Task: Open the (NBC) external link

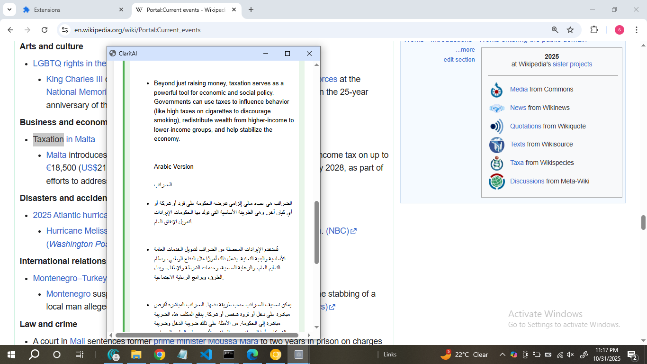Action: click(341, 231)
